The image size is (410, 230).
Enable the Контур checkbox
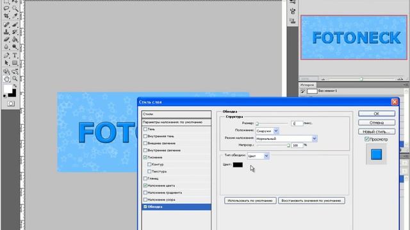(x=149, y=164)
